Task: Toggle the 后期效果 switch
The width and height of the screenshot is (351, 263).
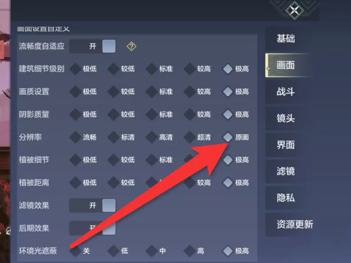Action: pos(92,228)
